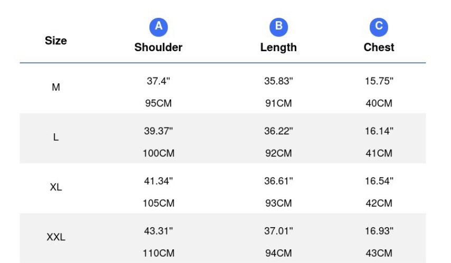Select the XL size row label

coord(56,187)
